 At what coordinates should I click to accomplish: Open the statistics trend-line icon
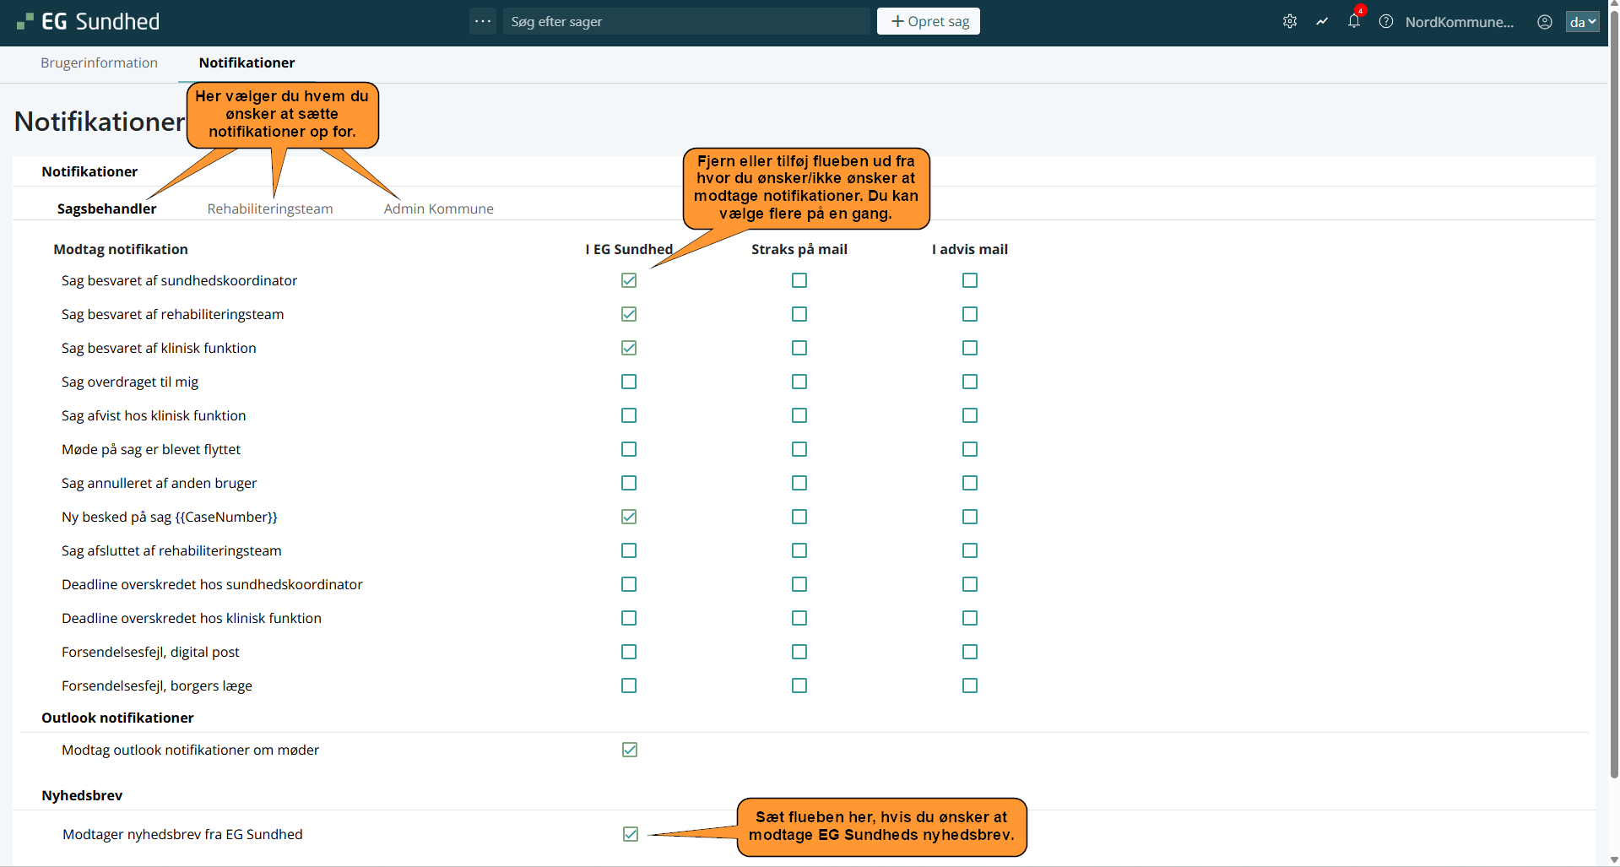1322,22
